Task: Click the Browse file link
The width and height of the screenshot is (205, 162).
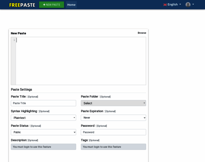Action: coord(142,33)
